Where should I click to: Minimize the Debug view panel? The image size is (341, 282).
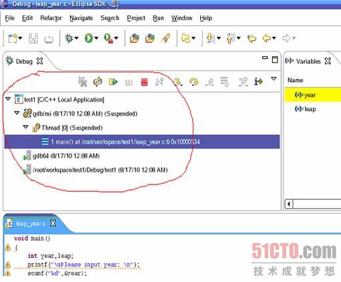[x=265, y=57]
